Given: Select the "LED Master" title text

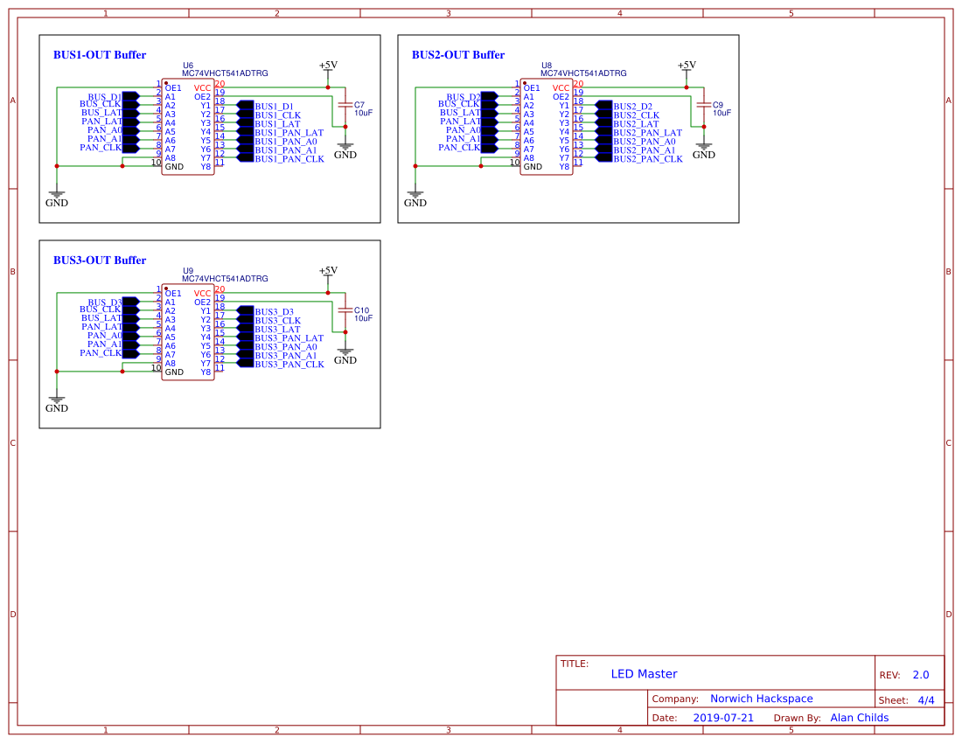Looking at the screenshot, I should [645, 674].
